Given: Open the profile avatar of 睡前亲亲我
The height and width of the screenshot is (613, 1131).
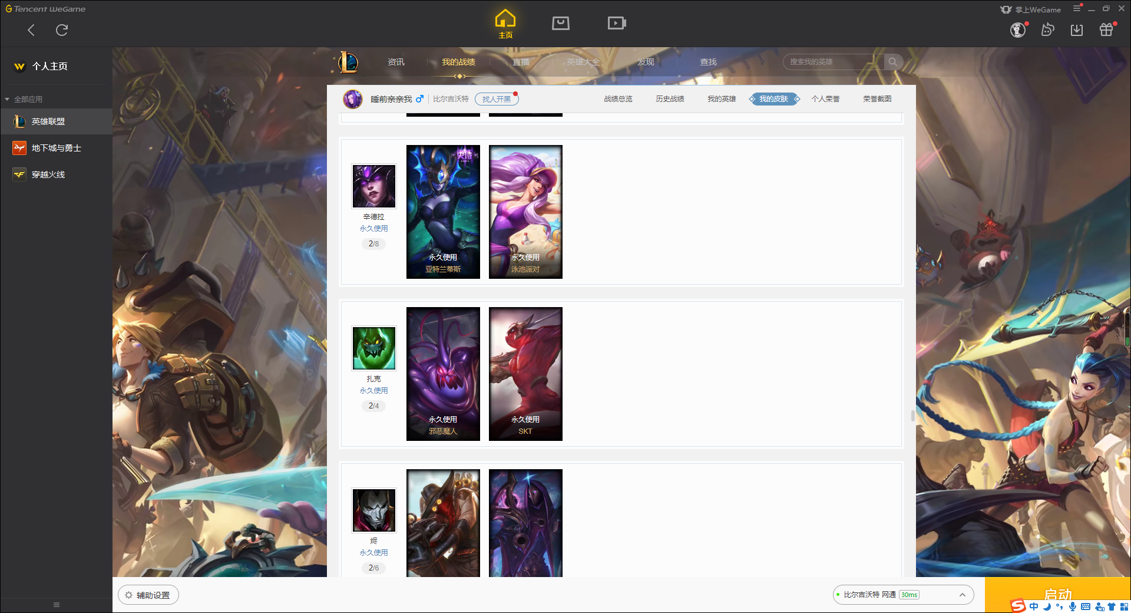Looking at the screenshot, I should [x=353, y=99].
